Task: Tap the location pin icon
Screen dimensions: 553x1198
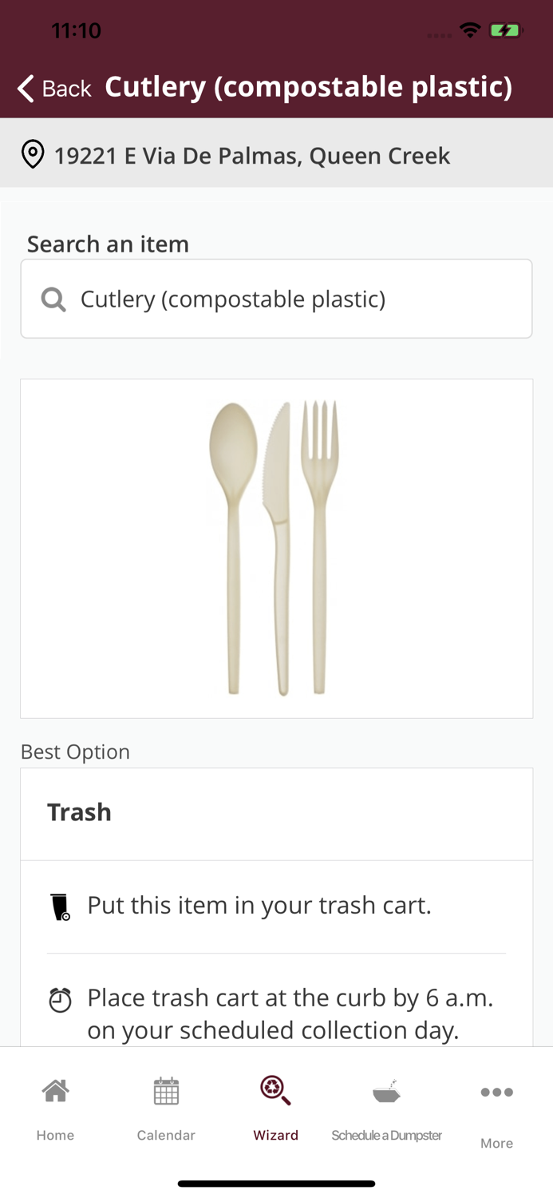Action: click(x=33, y=154)
